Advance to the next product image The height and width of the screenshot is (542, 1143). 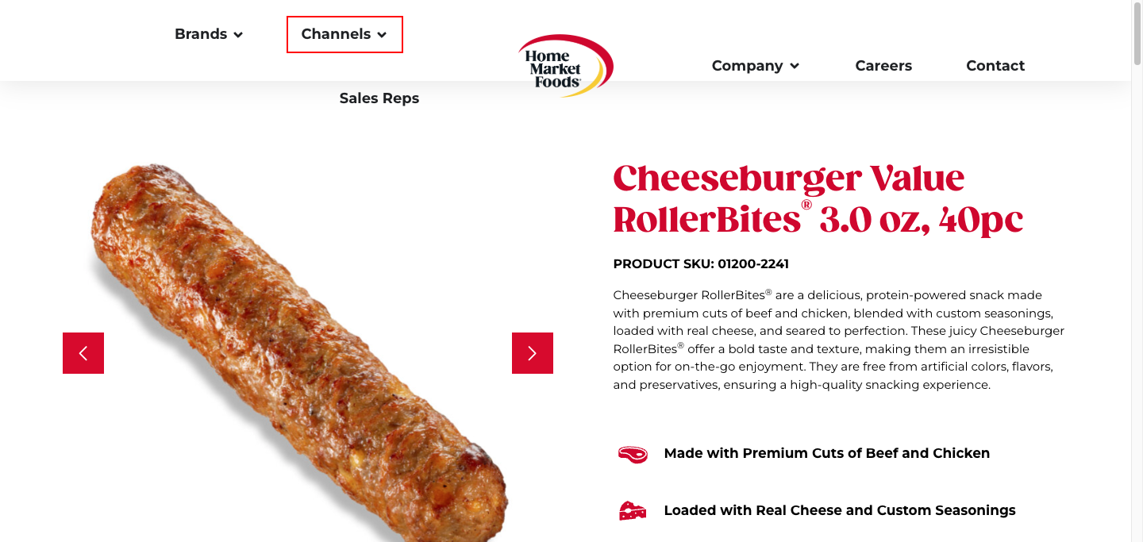(x=533, y=353)
